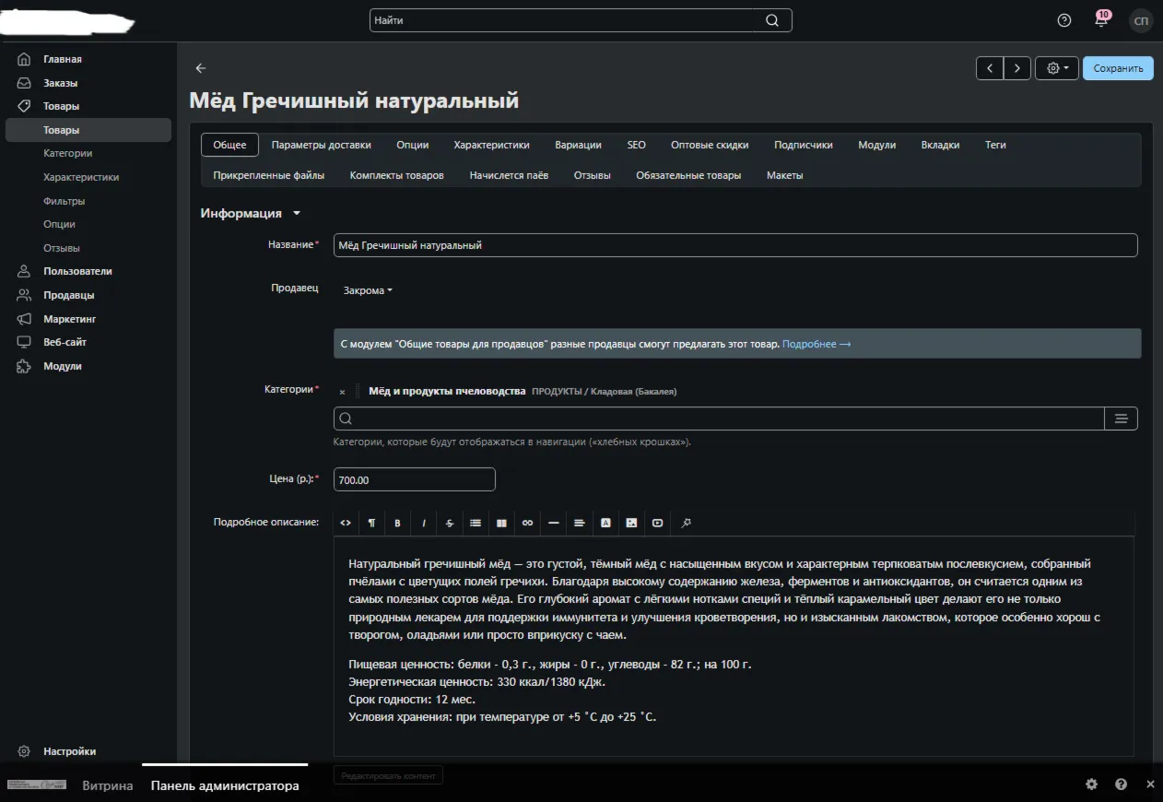Apply strikethrough formatting in editor
The width and height of the screenshot is (1163, 802).
(x=450, y=523)
